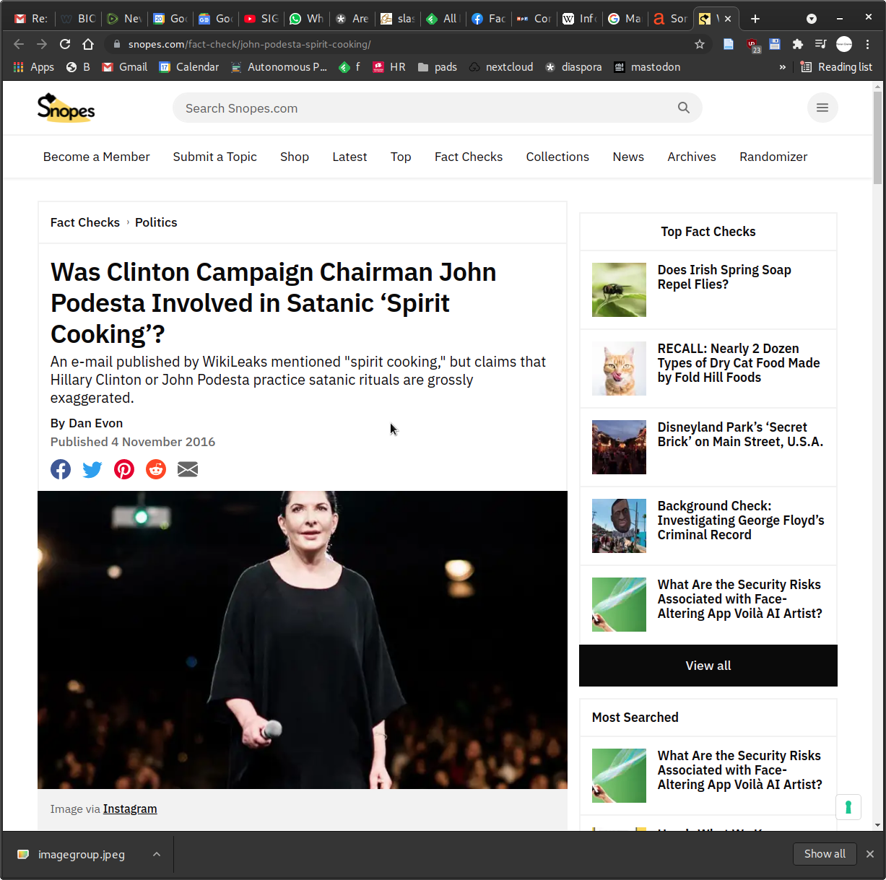Share article on Facebook icon
The width and height of the screenshot is (886, 880).
coord(61,469)
